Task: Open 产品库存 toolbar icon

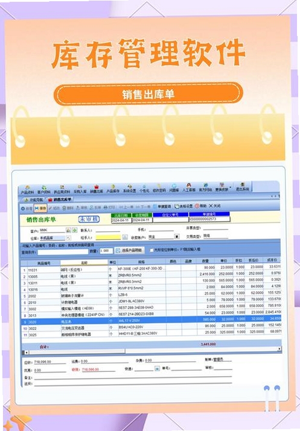Action: click(113, 189)
